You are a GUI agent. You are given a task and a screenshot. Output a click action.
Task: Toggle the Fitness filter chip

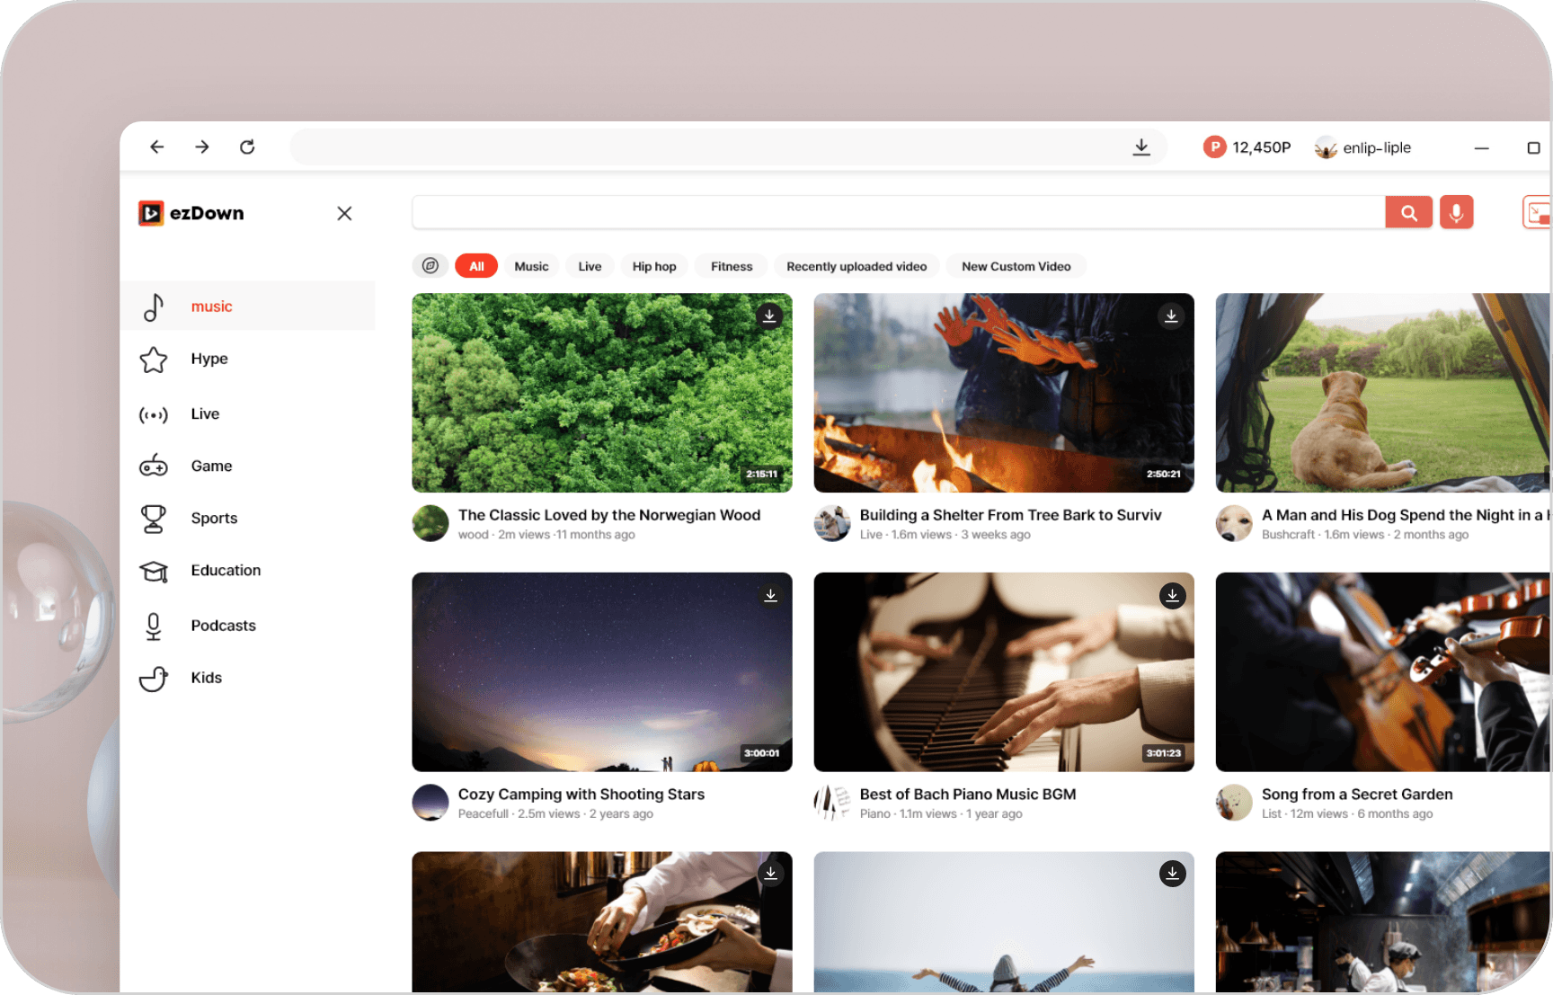(x=731, y=265)
